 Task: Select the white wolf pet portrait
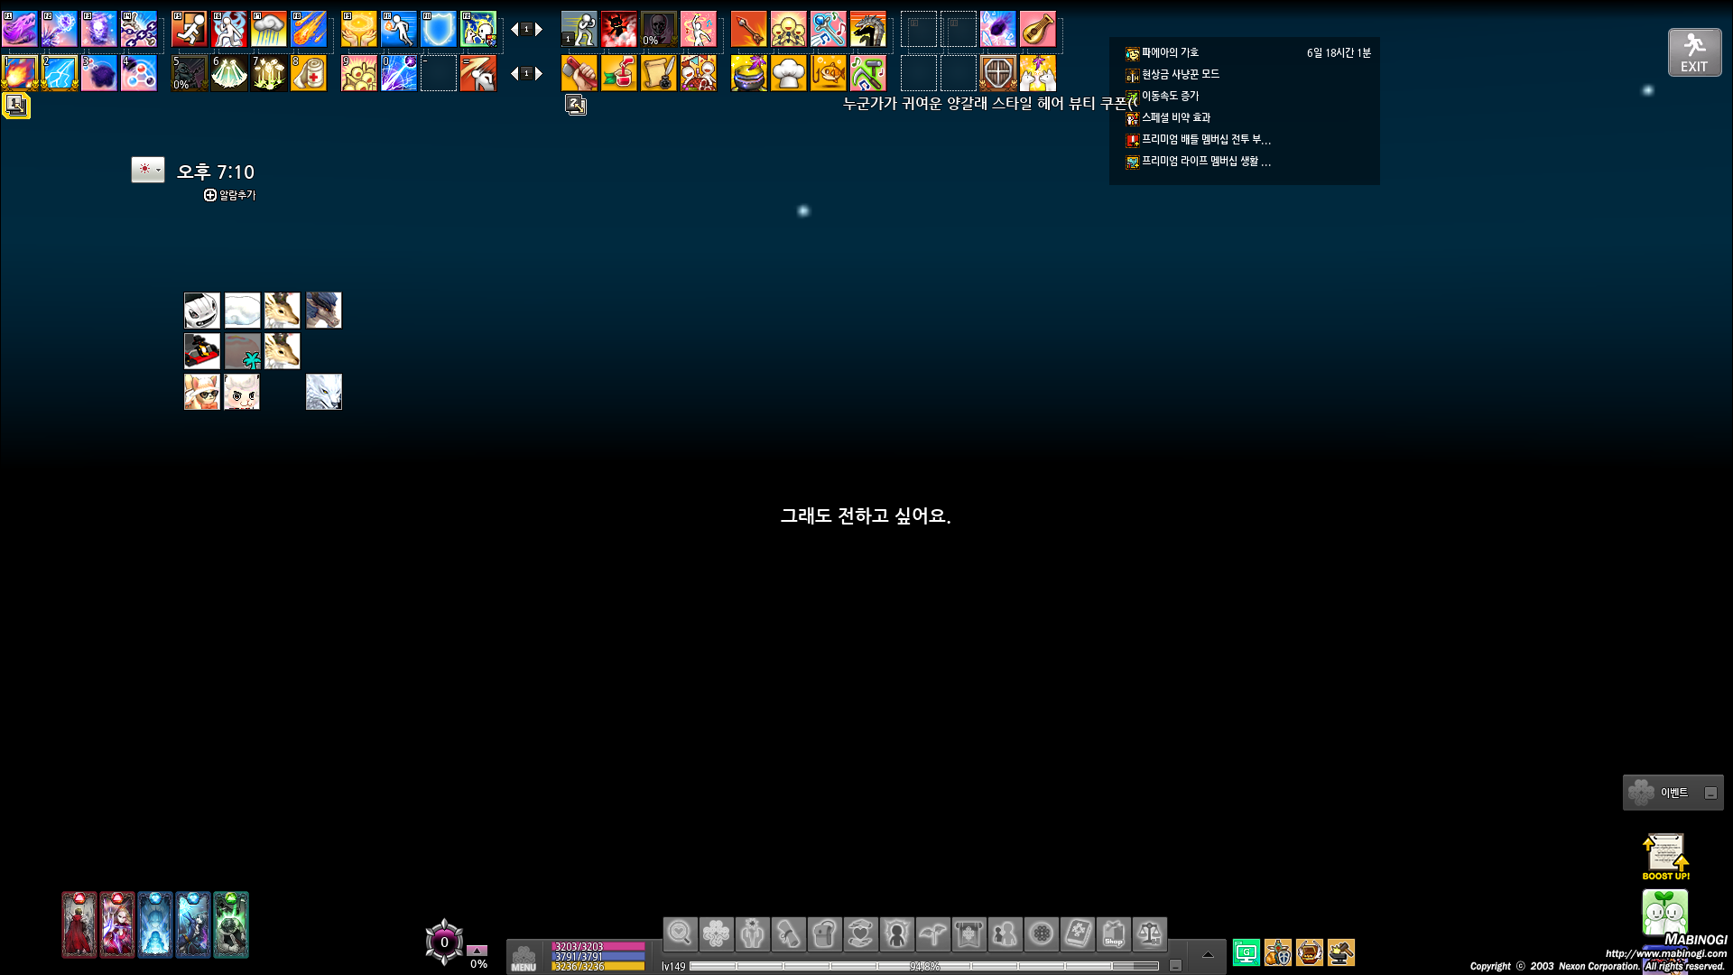[324, 392]
